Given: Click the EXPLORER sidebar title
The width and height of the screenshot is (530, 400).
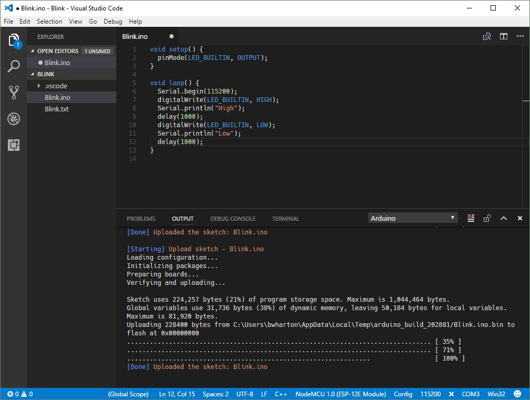Looking at the screenshot, I should [x=51, y=37].
